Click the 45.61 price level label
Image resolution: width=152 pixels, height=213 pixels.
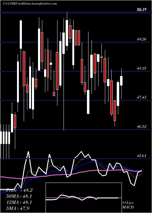[142, 155]
